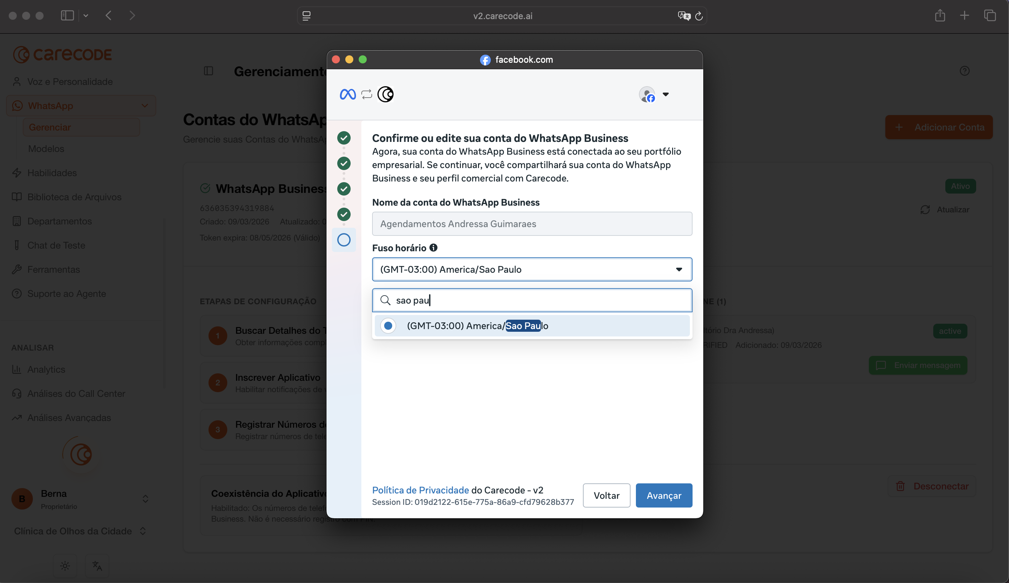Click the Avançar button
The height and width of the screenshot is (583, 1009).
pyautogui.click(x=664, y=495)
